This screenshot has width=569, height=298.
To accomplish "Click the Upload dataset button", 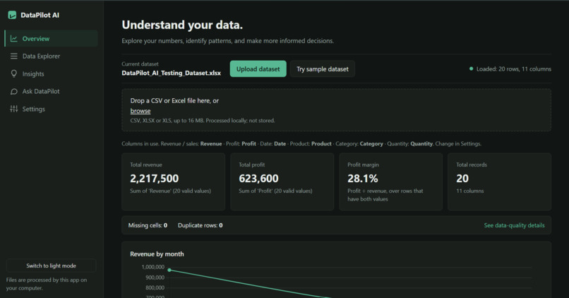I will coord(258,69).
